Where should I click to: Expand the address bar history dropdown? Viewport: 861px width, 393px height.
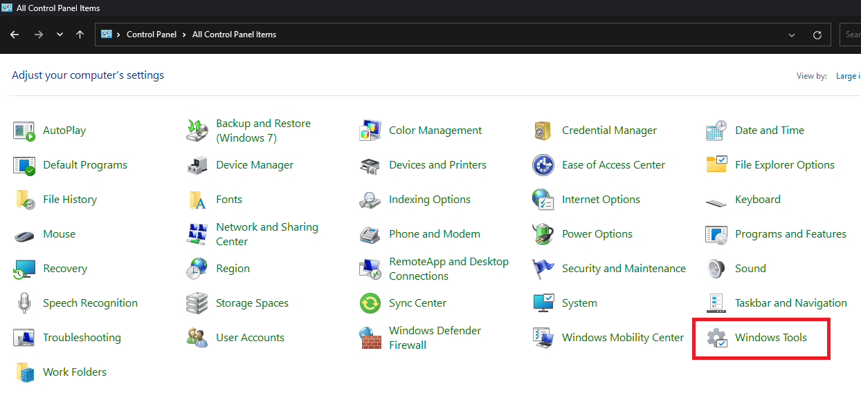coord(792,35)
